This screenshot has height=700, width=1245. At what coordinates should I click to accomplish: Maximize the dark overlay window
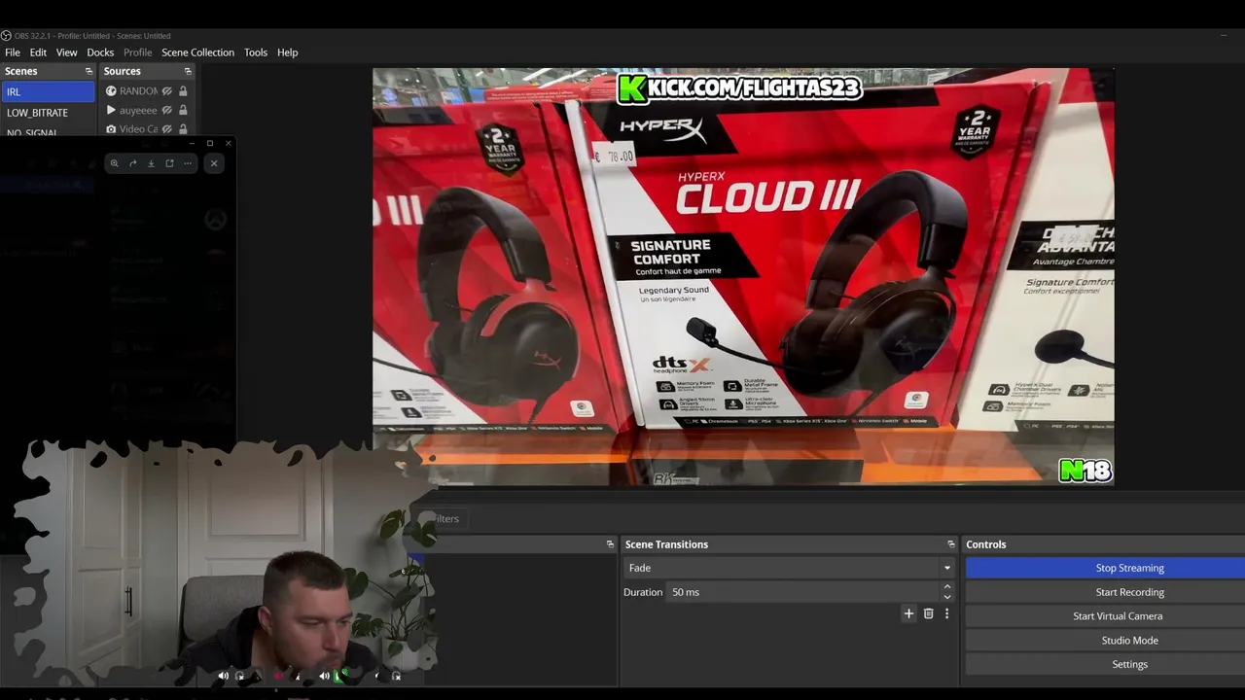[210, 143]
